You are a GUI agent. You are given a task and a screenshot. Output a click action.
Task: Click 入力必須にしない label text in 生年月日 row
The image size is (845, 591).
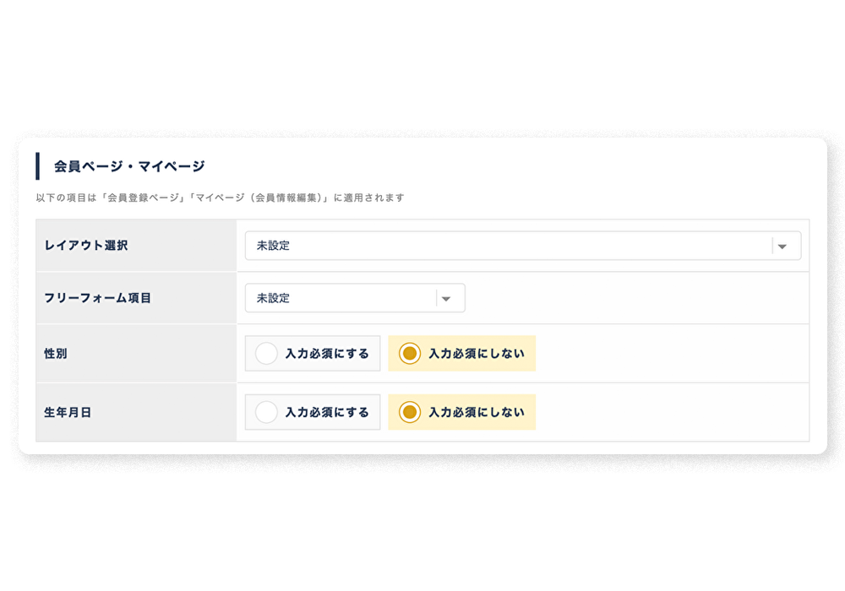tap(477, 413)
